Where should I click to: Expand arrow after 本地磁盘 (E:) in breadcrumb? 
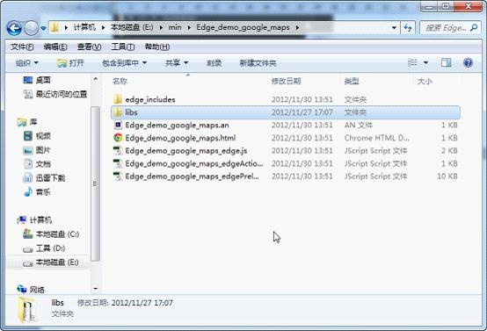161,27
